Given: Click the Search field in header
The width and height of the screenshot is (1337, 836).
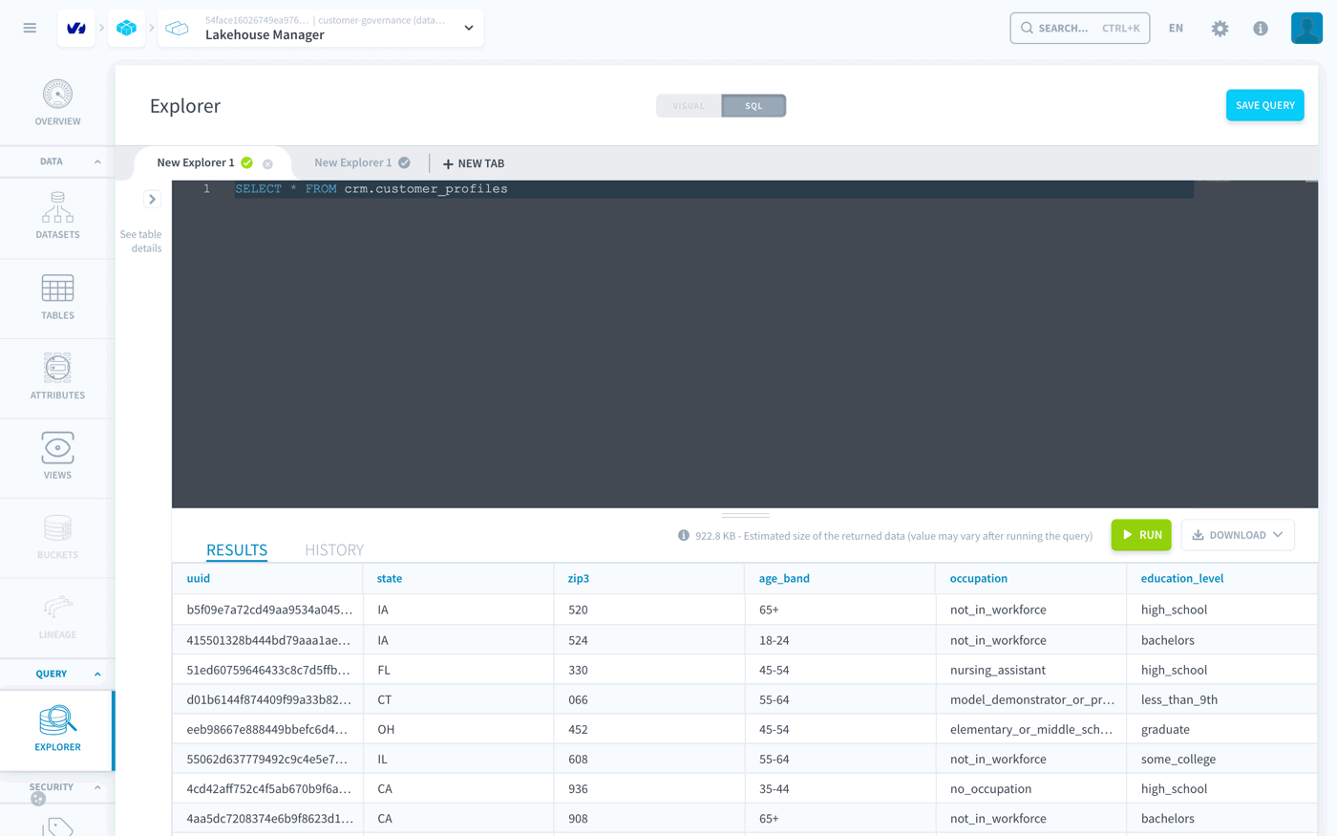Looking at the screenshot, I should click(1079, 29).
